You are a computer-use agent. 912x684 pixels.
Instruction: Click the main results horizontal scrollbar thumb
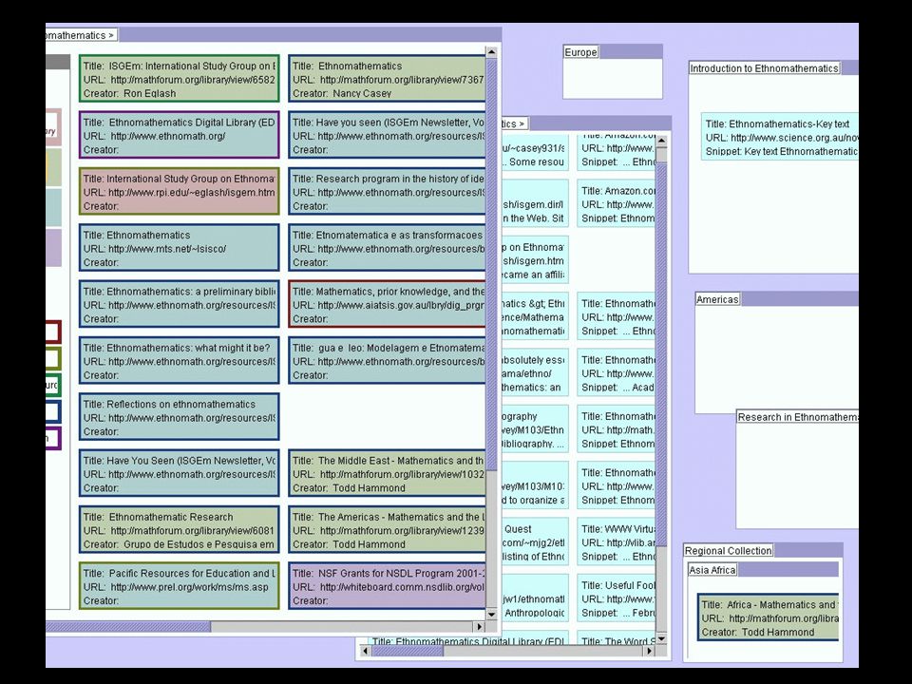(x=128, y=626)
